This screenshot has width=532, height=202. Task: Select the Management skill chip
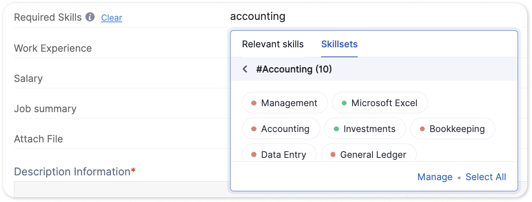285,103
